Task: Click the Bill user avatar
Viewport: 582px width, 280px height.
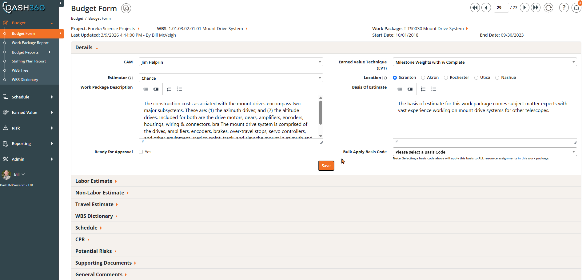Action: (6, 174)
